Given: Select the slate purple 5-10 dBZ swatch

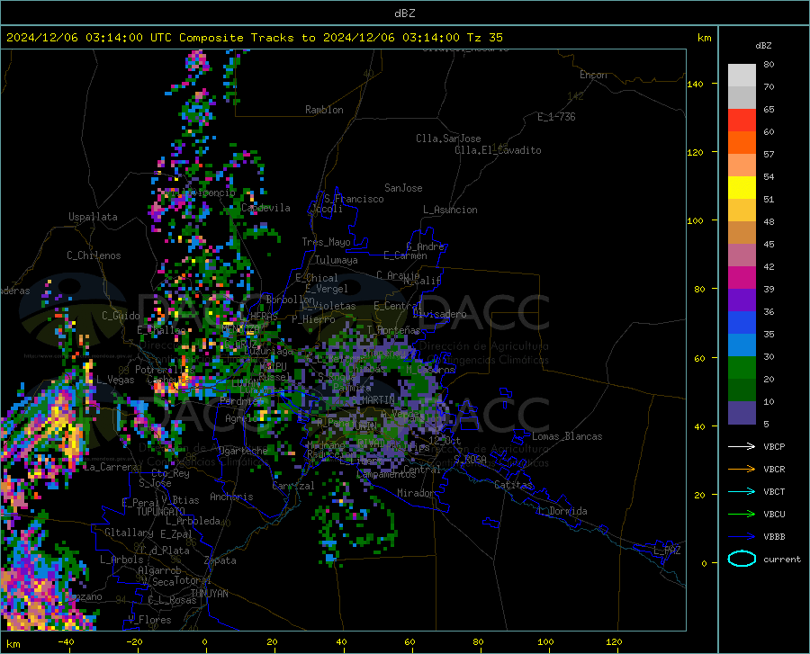Looking at the screenshot, I should (742, 413).
